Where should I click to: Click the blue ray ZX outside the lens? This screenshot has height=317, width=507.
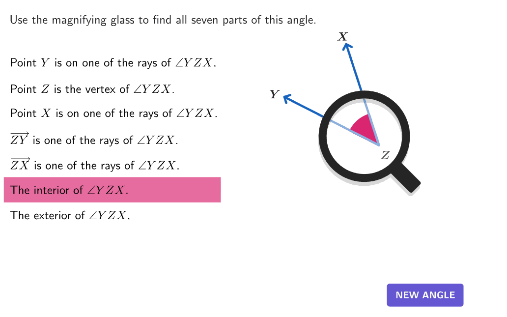(355, 69)
